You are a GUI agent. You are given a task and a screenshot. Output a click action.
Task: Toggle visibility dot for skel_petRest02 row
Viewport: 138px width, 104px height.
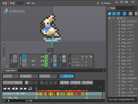[110, 21]
